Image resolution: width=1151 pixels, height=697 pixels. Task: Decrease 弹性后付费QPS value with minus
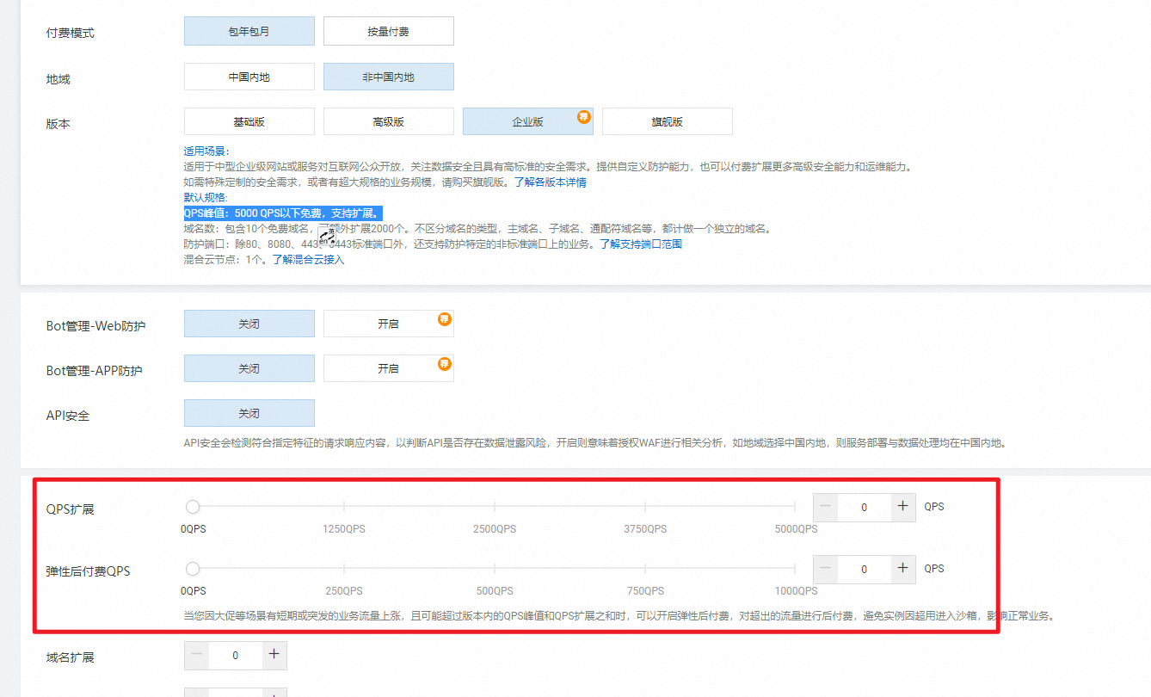(x=826, y=569)
